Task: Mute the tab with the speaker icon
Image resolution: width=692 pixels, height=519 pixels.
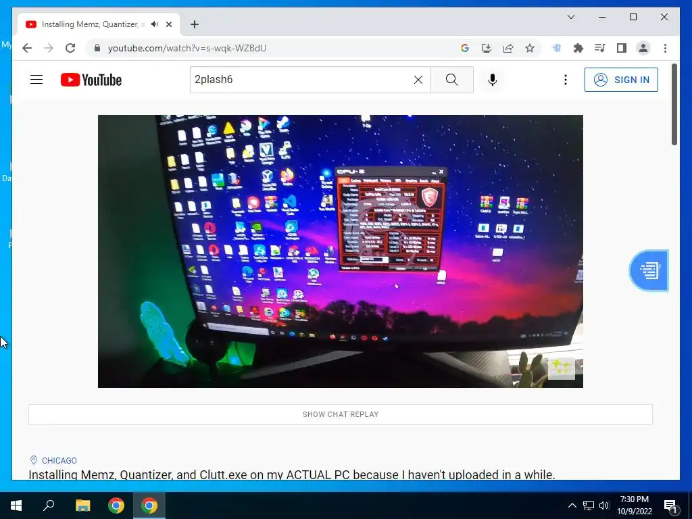Action: (x=155, y=24)
